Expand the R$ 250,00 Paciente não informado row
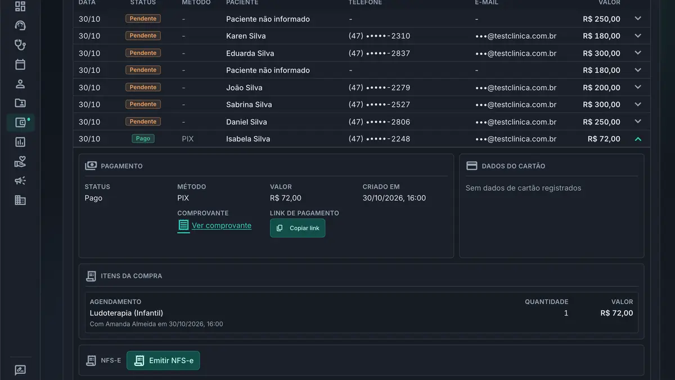 (x=638, y=19)
